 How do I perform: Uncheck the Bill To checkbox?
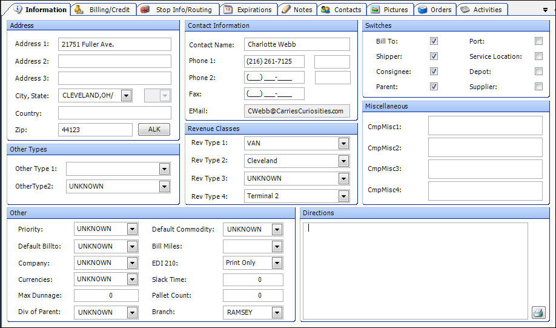[434, 41]
